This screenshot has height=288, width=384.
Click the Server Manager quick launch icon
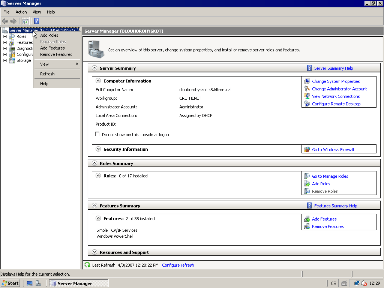point(39,283)
